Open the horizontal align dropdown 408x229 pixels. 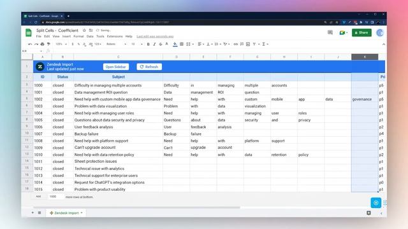tap(201, 44)
